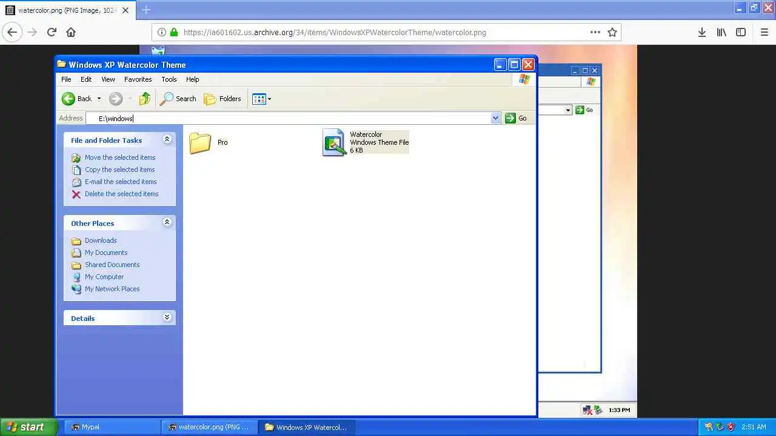Expand the Details panel

tap(167, 317)
